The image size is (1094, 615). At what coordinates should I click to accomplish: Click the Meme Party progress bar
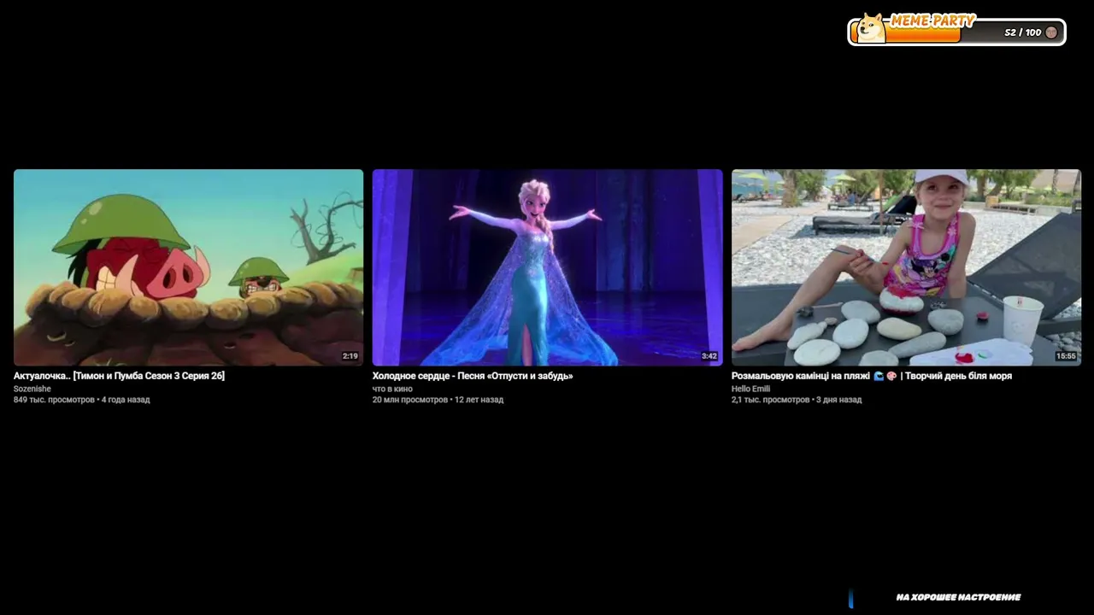point(956,32)
